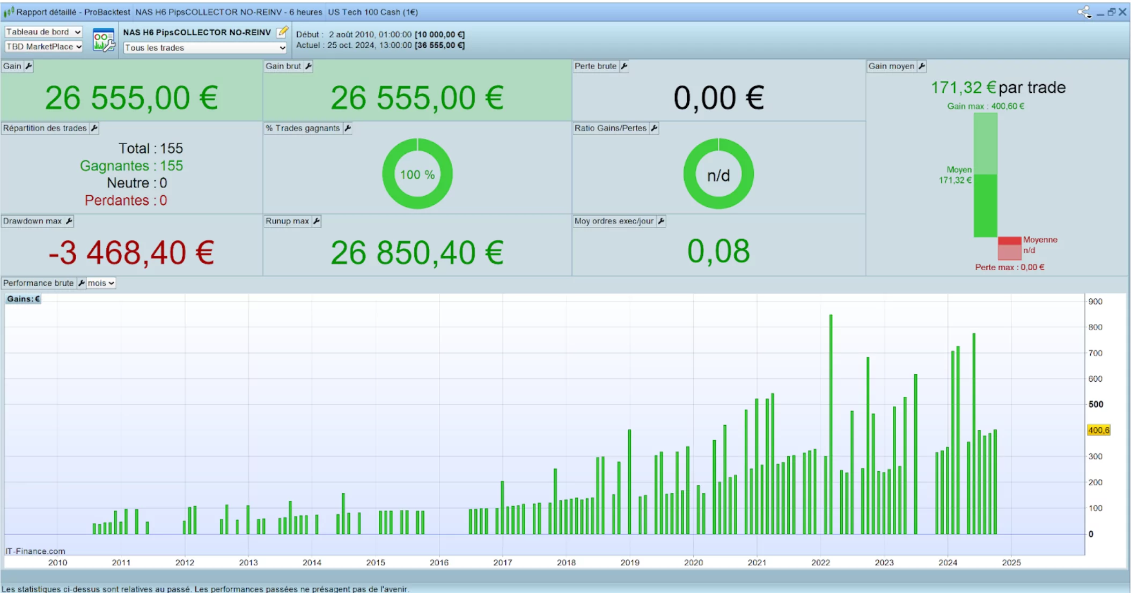Edit strategy name with pencil icon

(x=282, y=32)
